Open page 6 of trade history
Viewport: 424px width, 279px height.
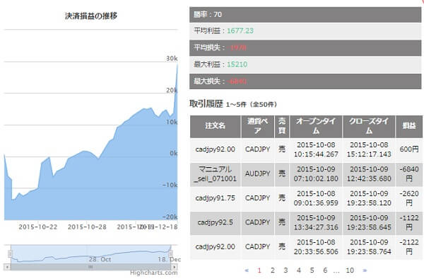[325, 270]
